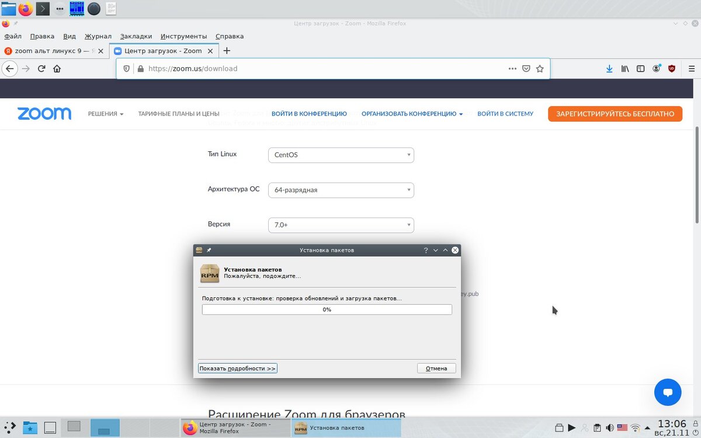Open the Вид menu
The image size is (701, 438).
[70, 36]
